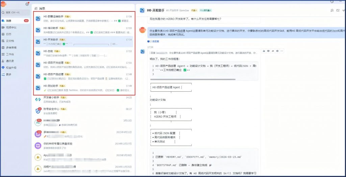Screen dimensions: 346x177
Task: Select the 消息 tab in the sidebar
Action: pos(8,21)
